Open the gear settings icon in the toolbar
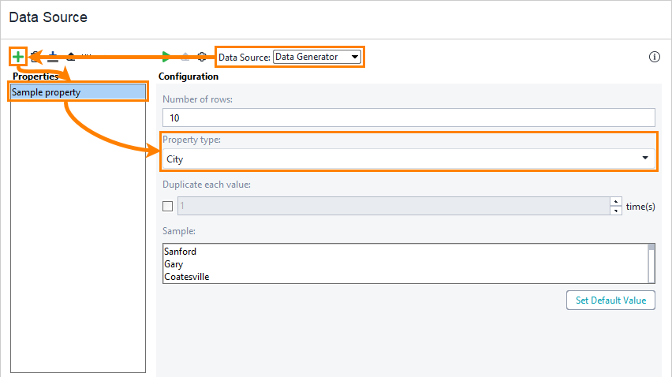The width and height of the screenshot is (672, 377). [x=202, y=57]
